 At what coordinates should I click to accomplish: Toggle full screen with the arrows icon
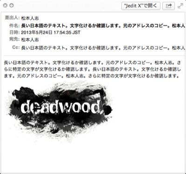coord(180,6)
